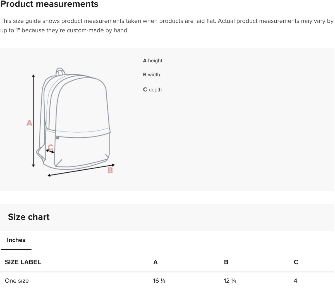
Task: Click the red letter A on diagram
Action: point(29,123)
